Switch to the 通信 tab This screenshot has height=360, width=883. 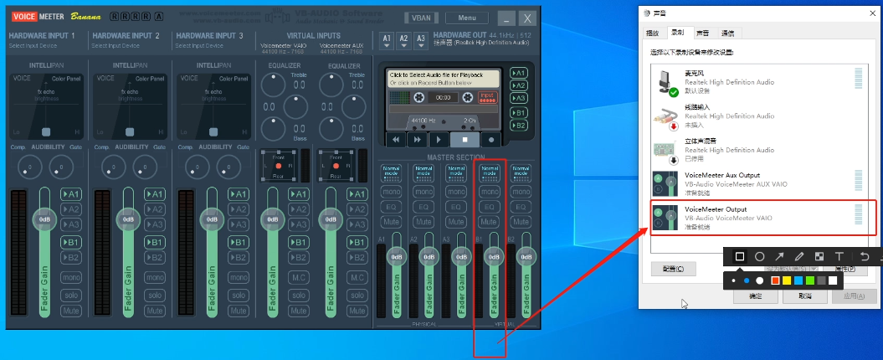(727, 33)
